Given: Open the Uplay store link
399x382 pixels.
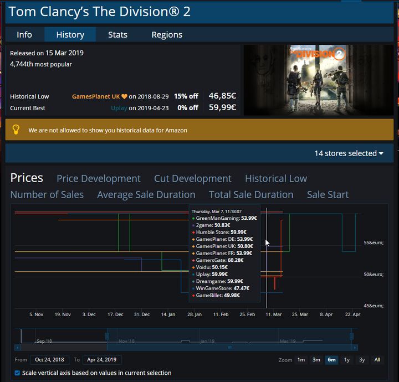Looking at the screenshot, I should coord(119,108).
